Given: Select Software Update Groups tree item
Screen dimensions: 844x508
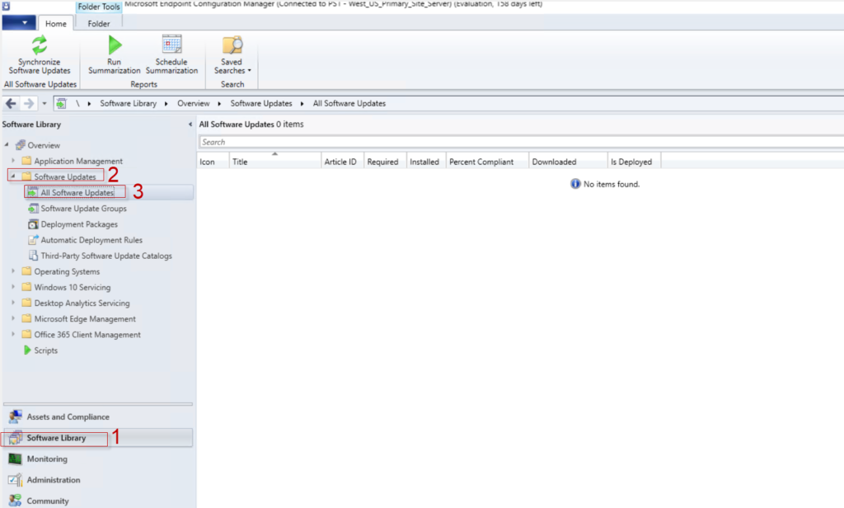Looking at the screenshot, I should pos(83,209).
